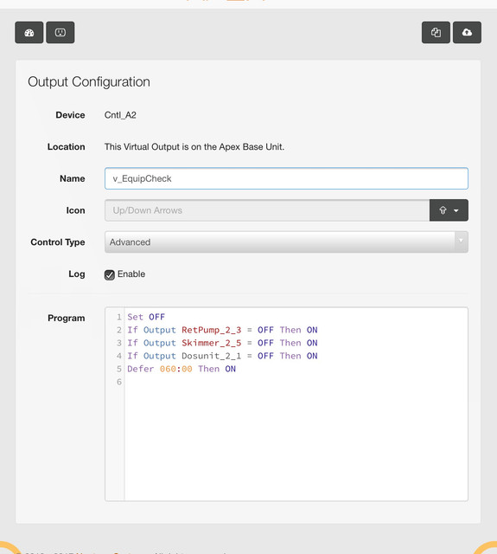
Task: Open the dashboard gauge icon button
Action: 29,33
